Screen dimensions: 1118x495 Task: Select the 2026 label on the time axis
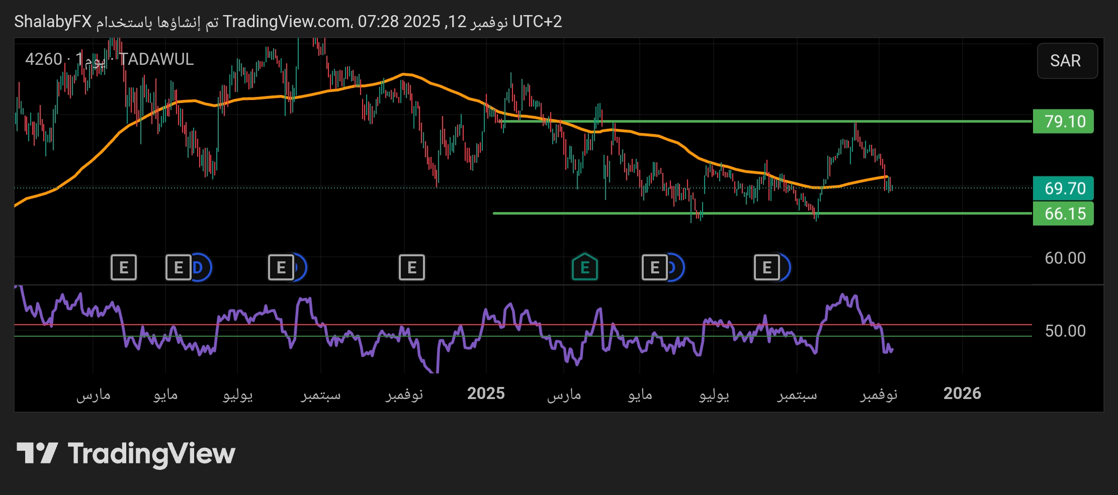[962, 393]
